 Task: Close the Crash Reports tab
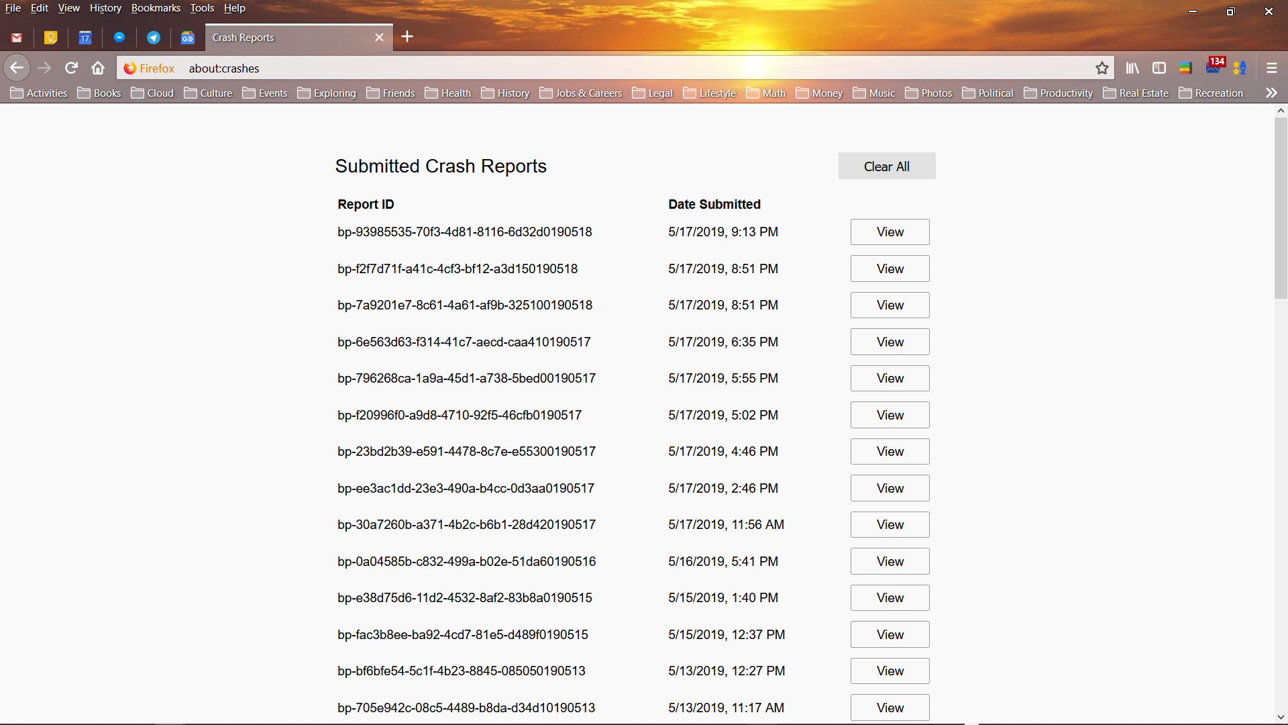click(x=379, y=38)
